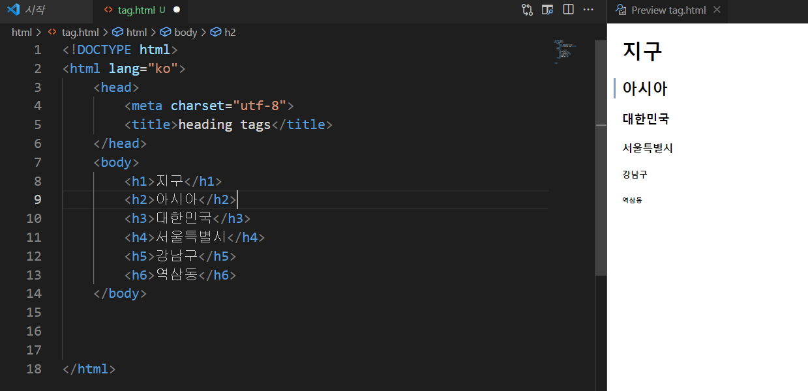Click the h2 아시아 code line
The height and width of the screenshot is (391, 808).
point(181,199)
